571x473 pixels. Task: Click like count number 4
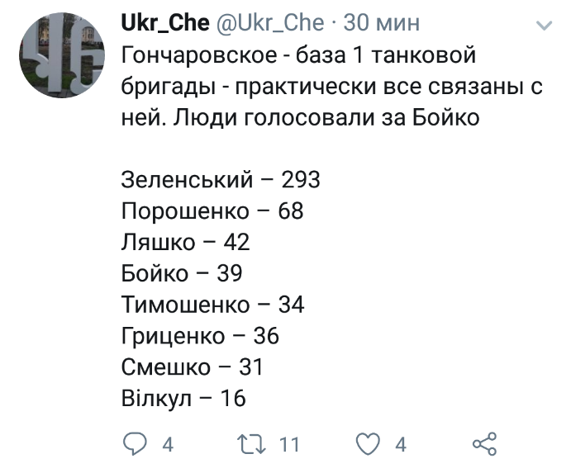point(401,445)
